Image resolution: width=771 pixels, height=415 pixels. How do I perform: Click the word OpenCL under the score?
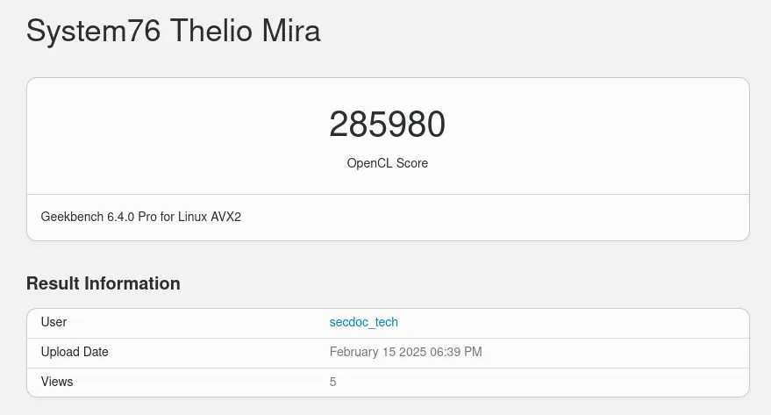click(369, 163)
